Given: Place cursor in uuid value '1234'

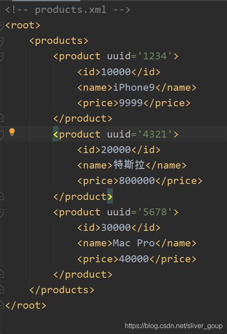Looking at the screenshot, I should pos(155,57).
